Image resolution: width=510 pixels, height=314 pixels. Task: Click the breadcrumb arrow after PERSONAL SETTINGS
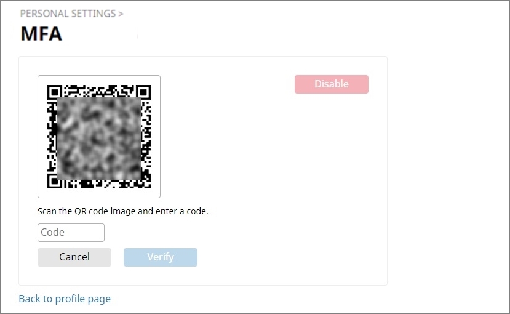coord(121,14)
